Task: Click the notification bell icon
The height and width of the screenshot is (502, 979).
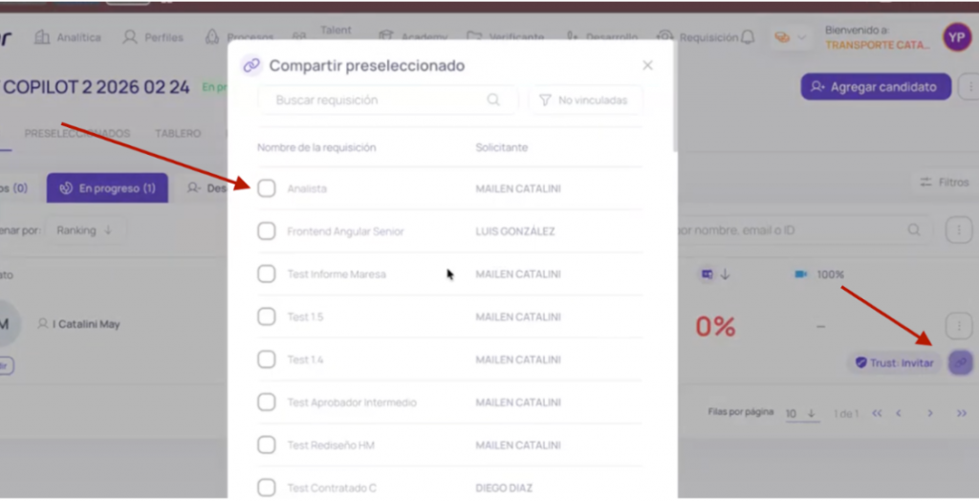Action: [748, 37]
